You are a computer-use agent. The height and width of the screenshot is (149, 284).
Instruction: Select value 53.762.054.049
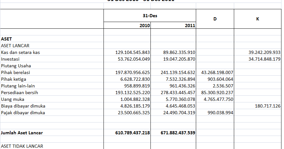click(134, 59)
